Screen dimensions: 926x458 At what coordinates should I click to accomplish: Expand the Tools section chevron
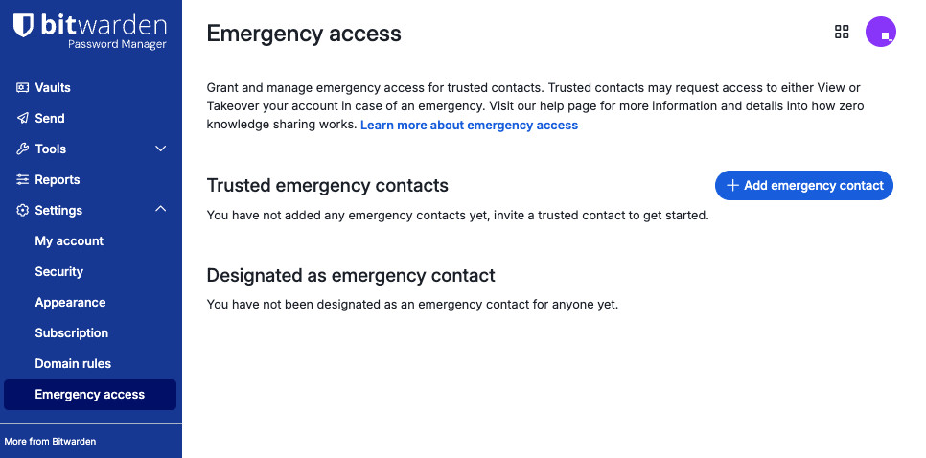point(160,149)
